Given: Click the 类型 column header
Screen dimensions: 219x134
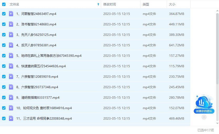Looking at the screenshot, I should [x=146, y=4].
